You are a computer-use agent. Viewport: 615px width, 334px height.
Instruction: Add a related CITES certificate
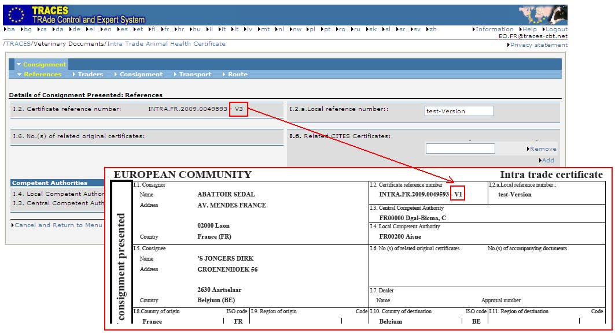point(547,160)
